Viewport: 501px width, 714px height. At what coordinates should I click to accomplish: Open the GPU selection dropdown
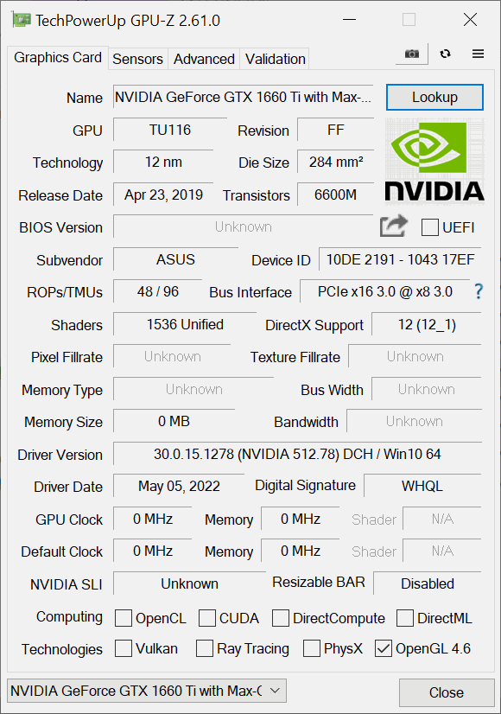tap(147, 691)
